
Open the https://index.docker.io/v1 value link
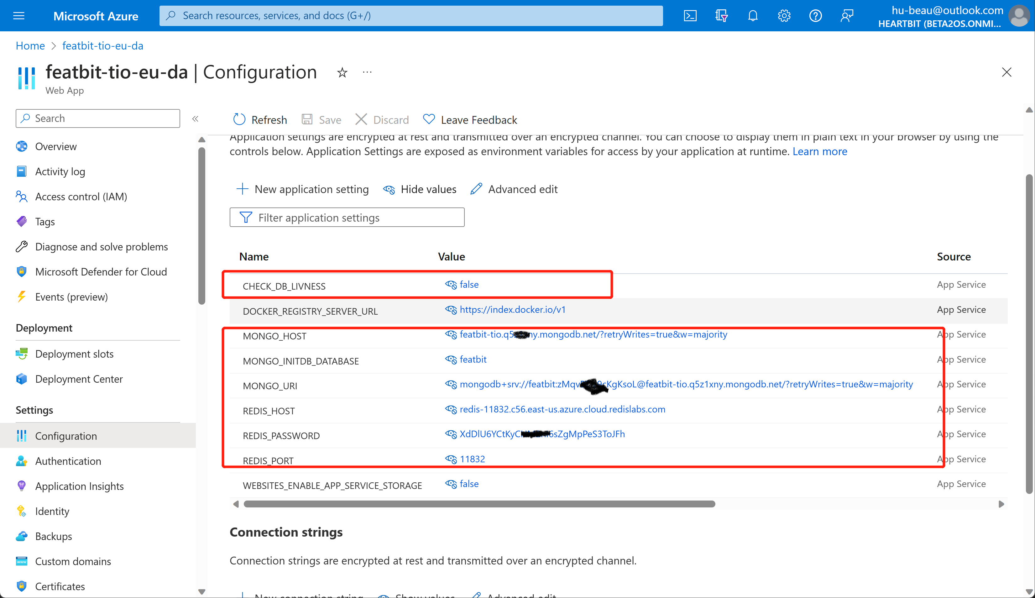tap(512, 310)
